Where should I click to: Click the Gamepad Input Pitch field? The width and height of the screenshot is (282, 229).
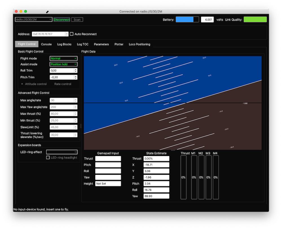108,165
